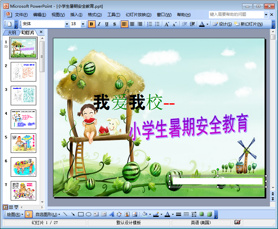Image resolution: width=278 pixels, height=229 pixels.
Task: Select the Arrow line tool
Action: [x=73, y=214]
